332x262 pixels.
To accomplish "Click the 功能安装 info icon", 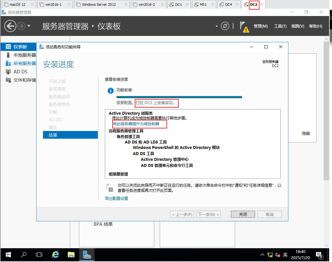I will [111, 91].
